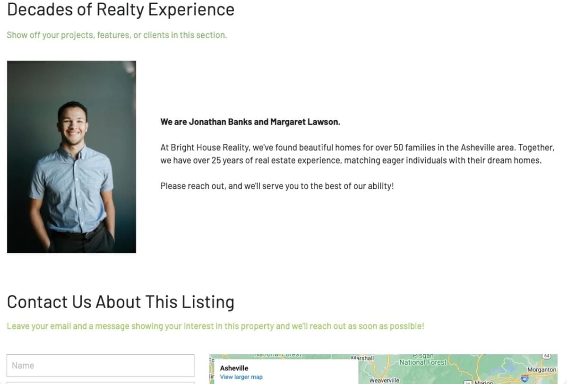The image size is (567, 384).
Task: Click the route shield beside Marion
Action: [468, 382]
